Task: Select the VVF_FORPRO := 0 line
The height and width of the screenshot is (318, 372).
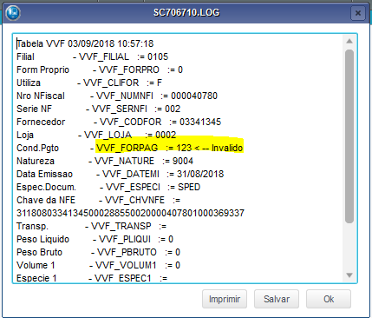Action: coord(100,70)
